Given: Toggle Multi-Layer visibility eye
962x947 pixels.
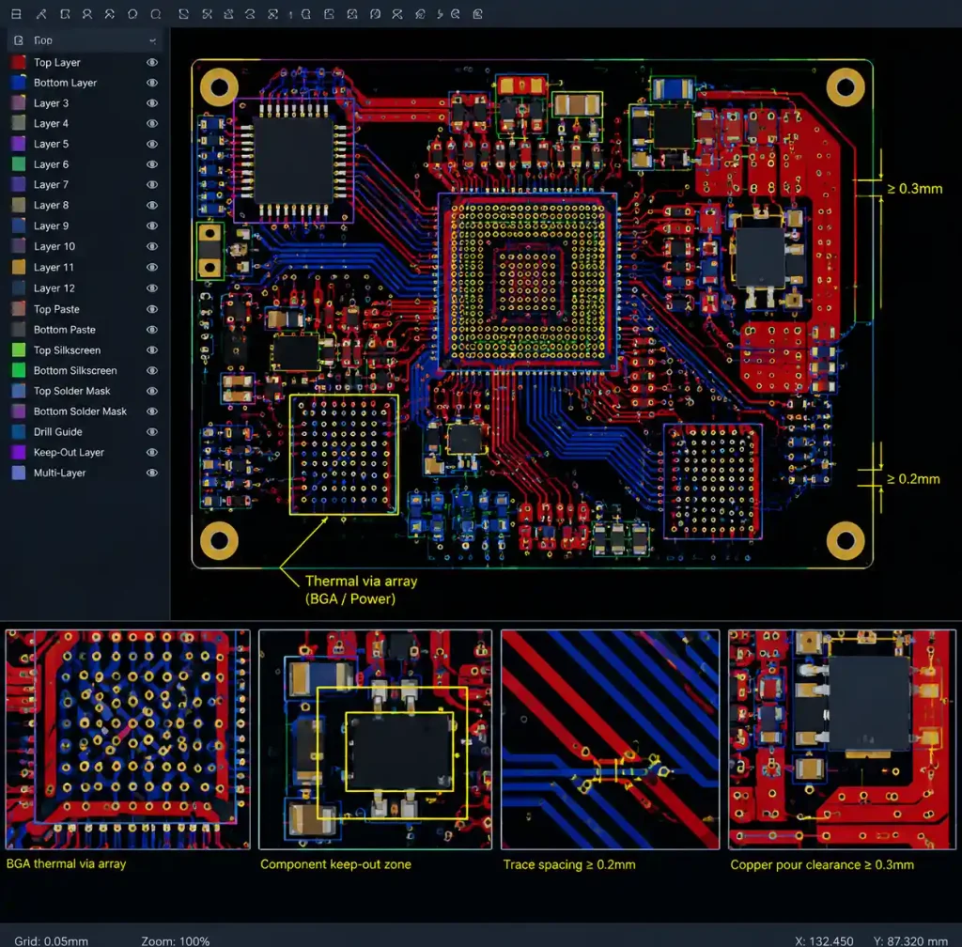Looking at the screenshot, I should pyautogui.click(x=151, y=473).
